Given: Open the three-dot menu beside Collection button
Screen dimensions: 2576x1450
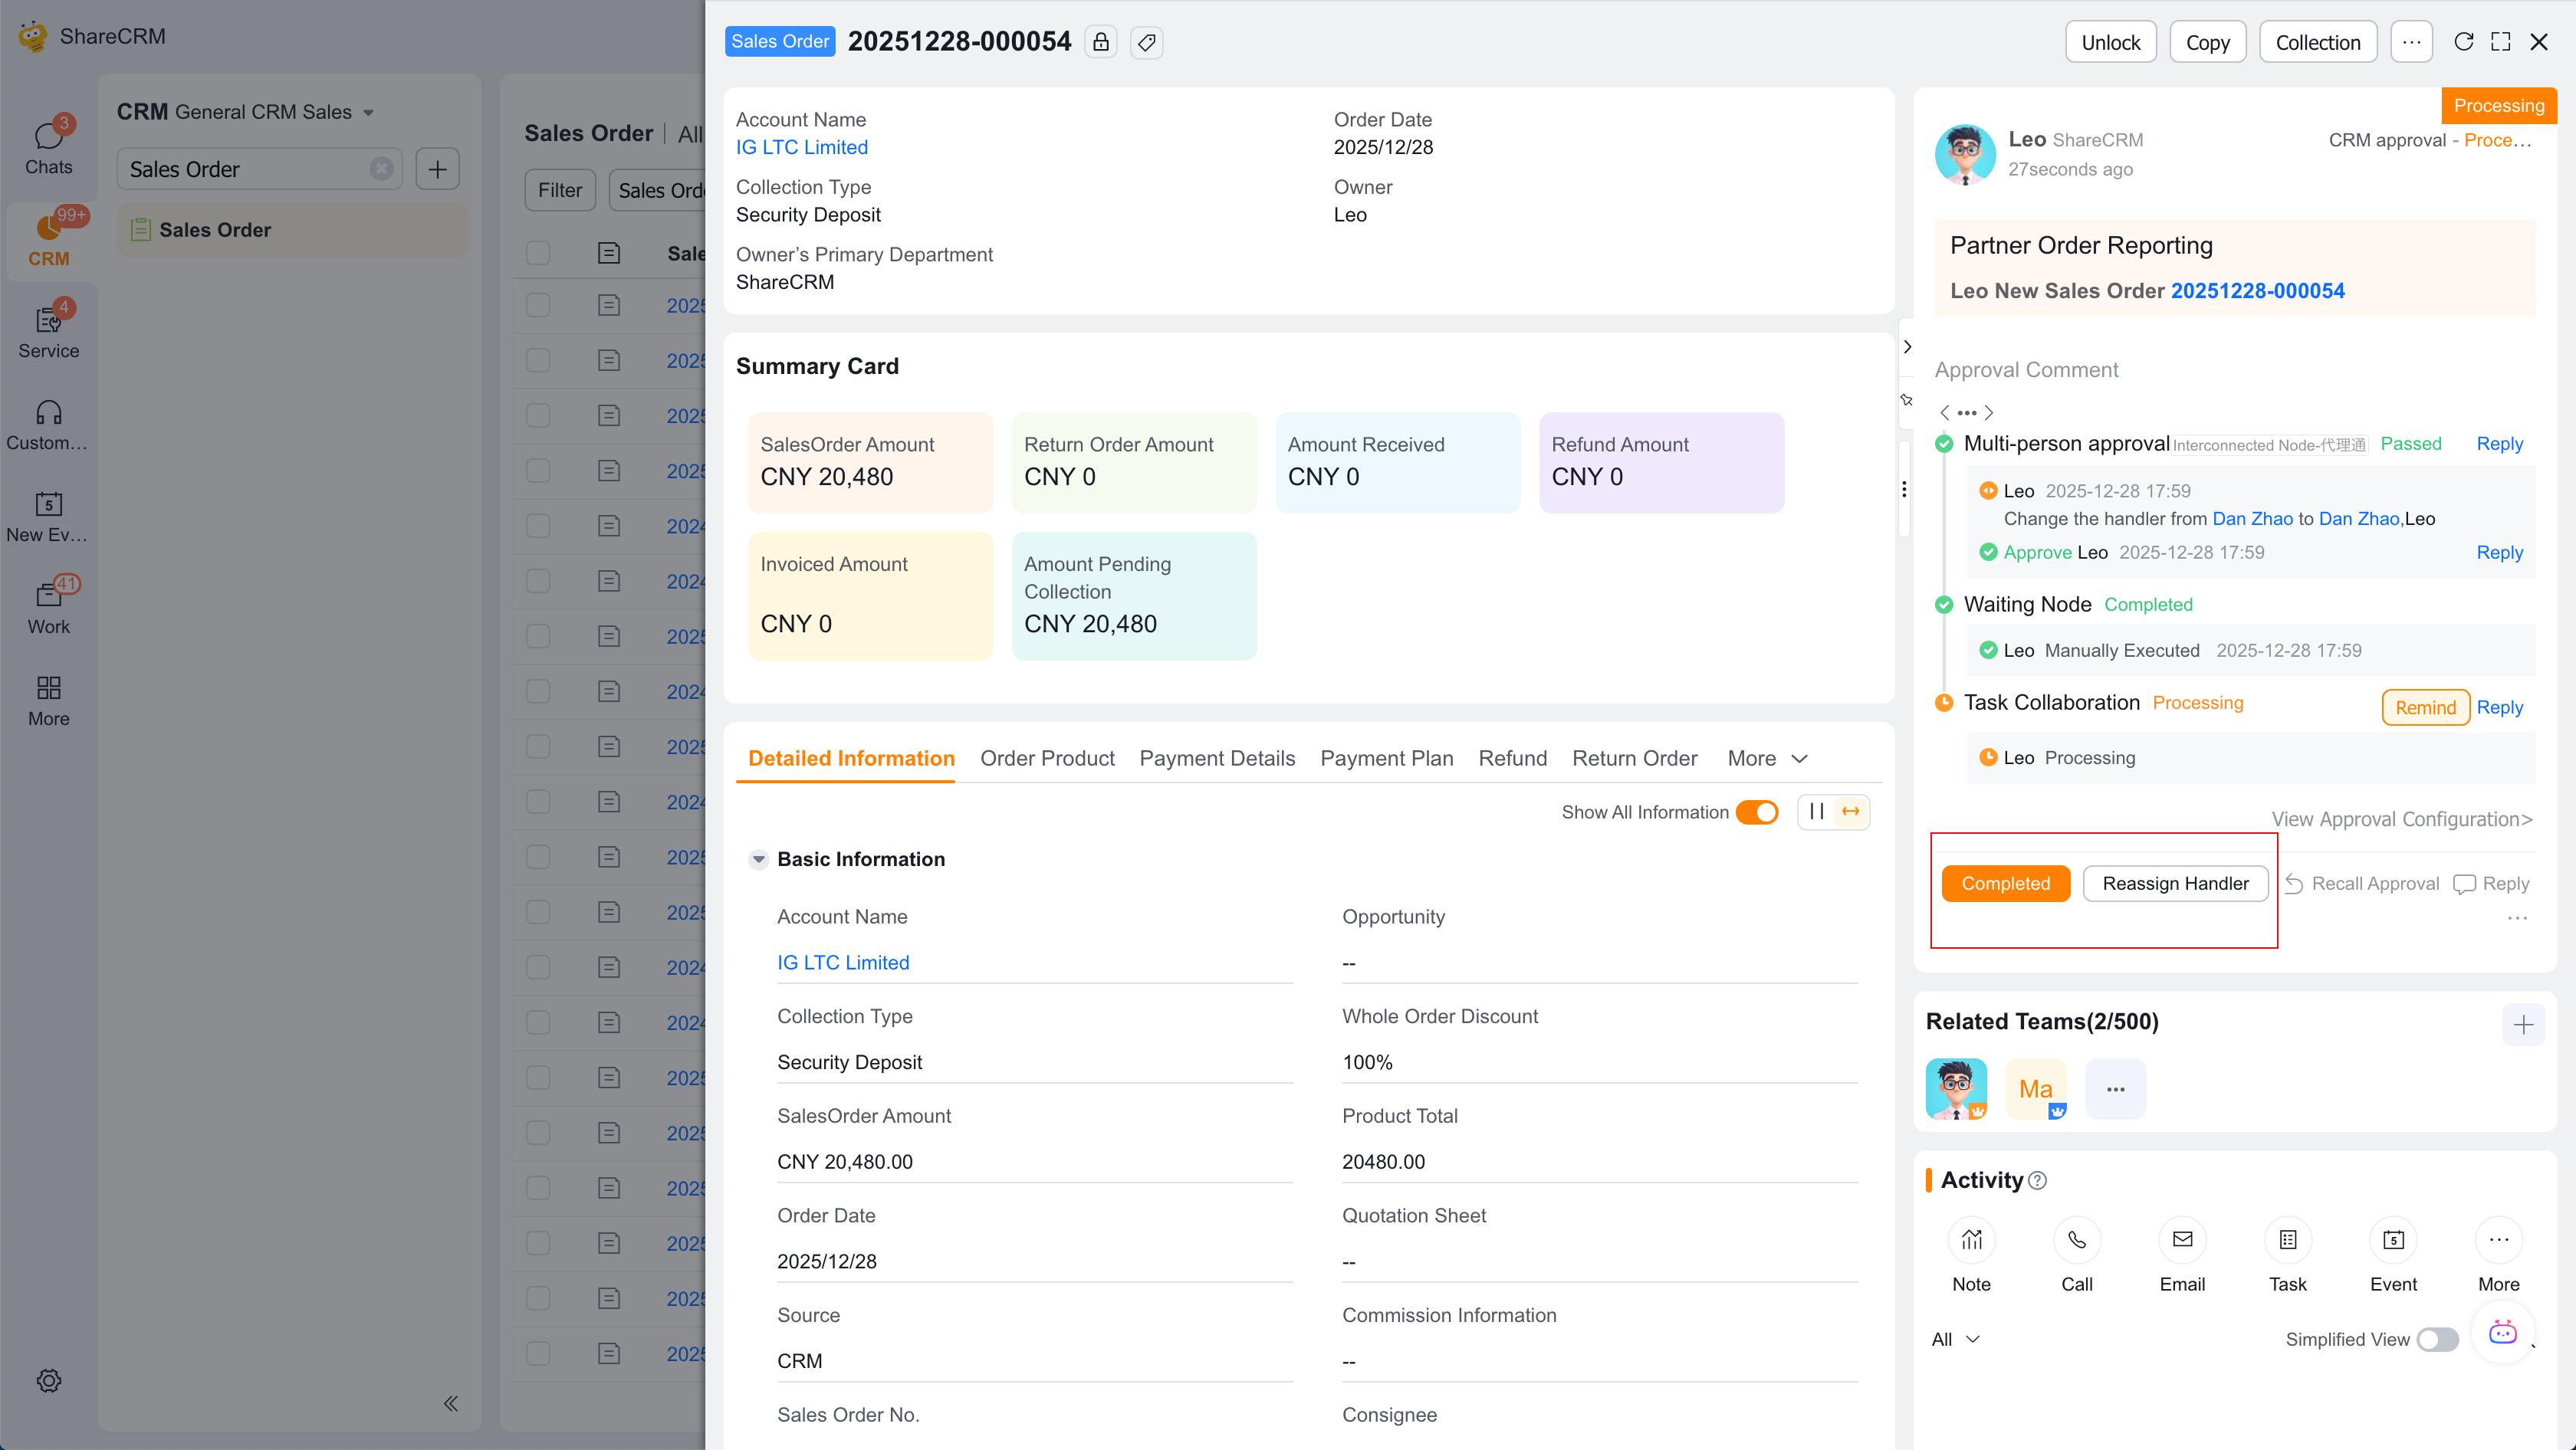Looking at the screenshot, I should 2412,42.
